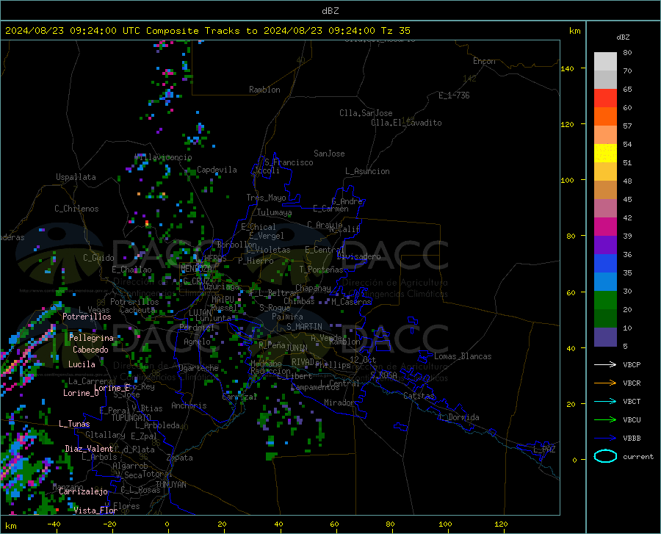Click the Palmira label

pos(287,317)
